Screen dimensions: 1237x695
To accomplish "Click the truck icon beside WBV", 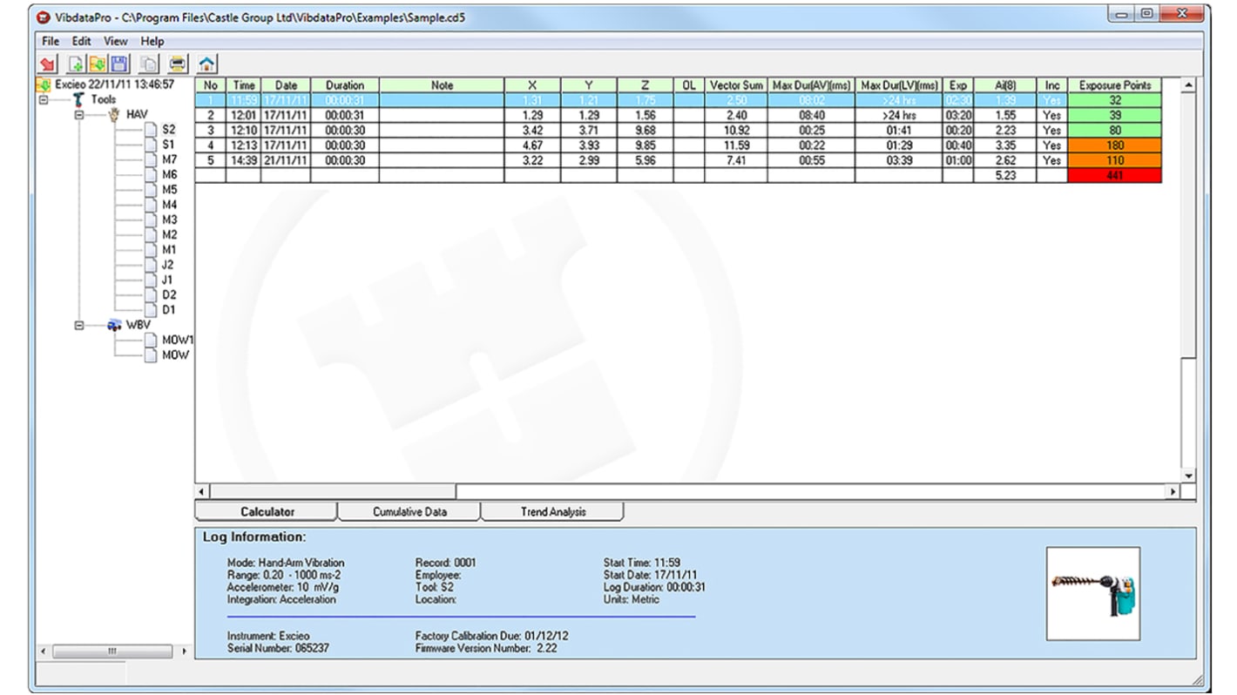I will 113,325.
